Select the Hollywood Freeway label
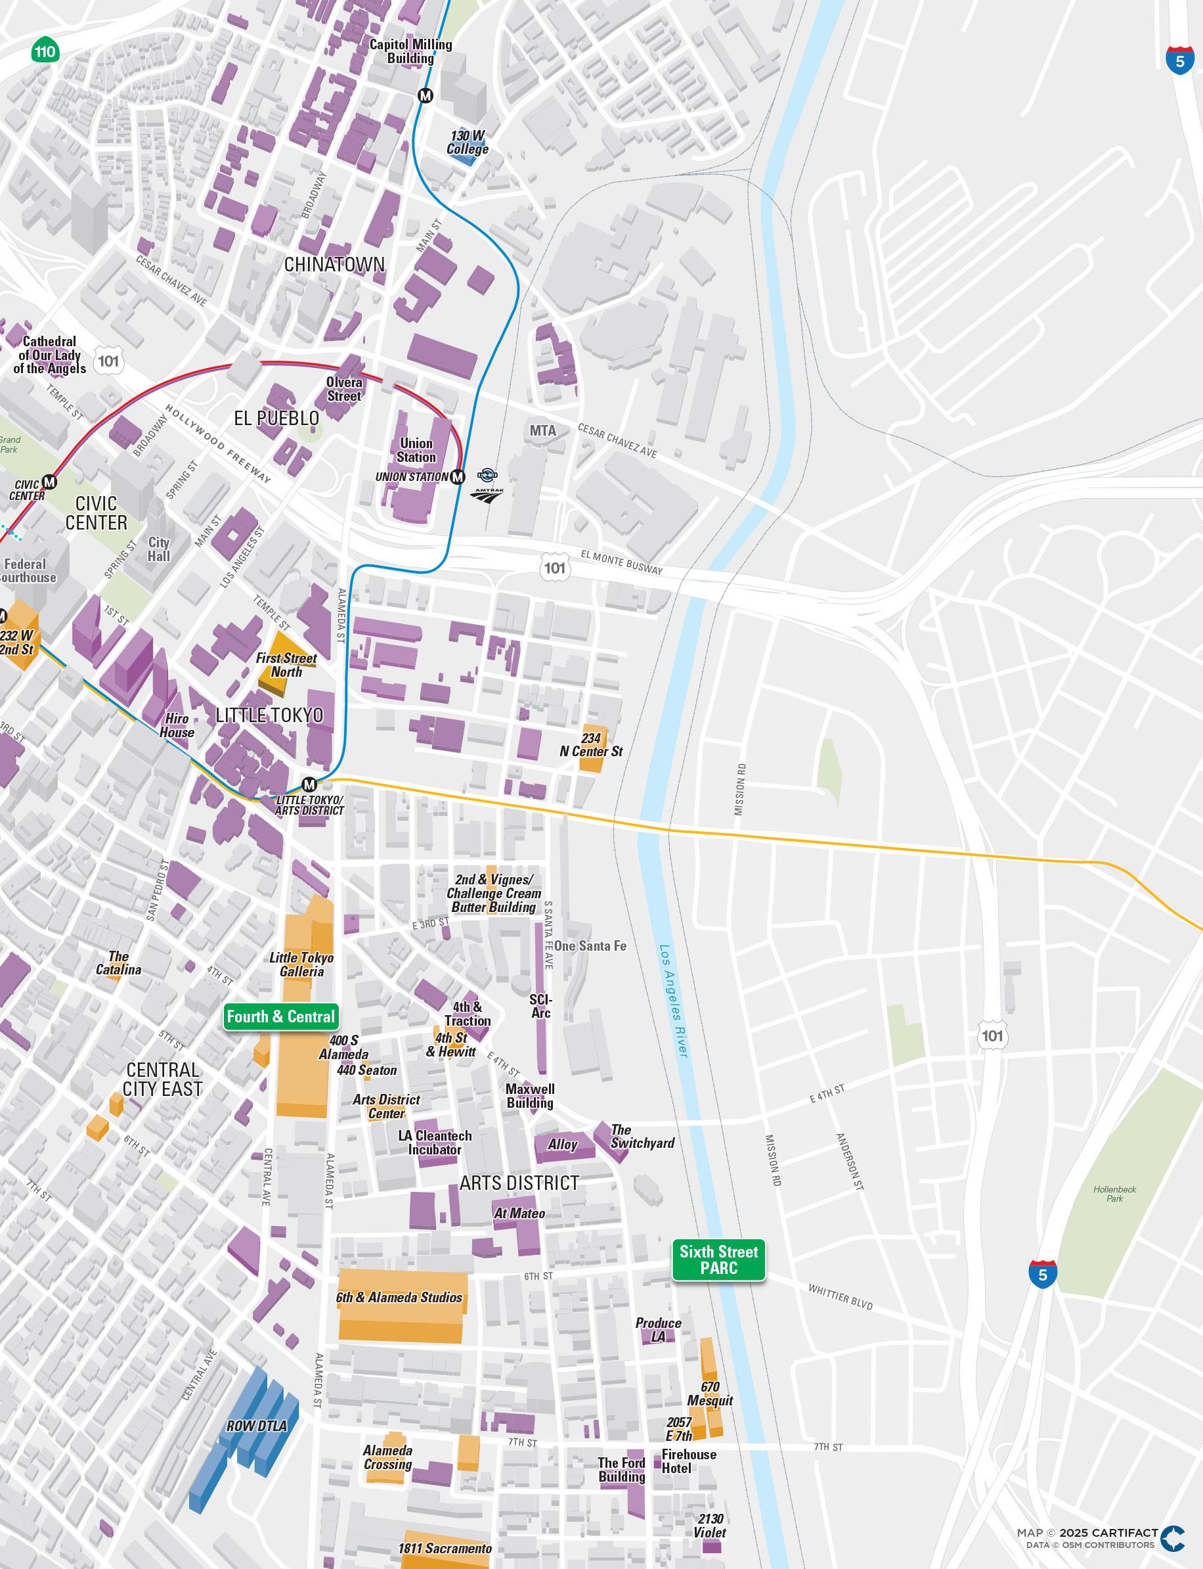 (219, 443)
